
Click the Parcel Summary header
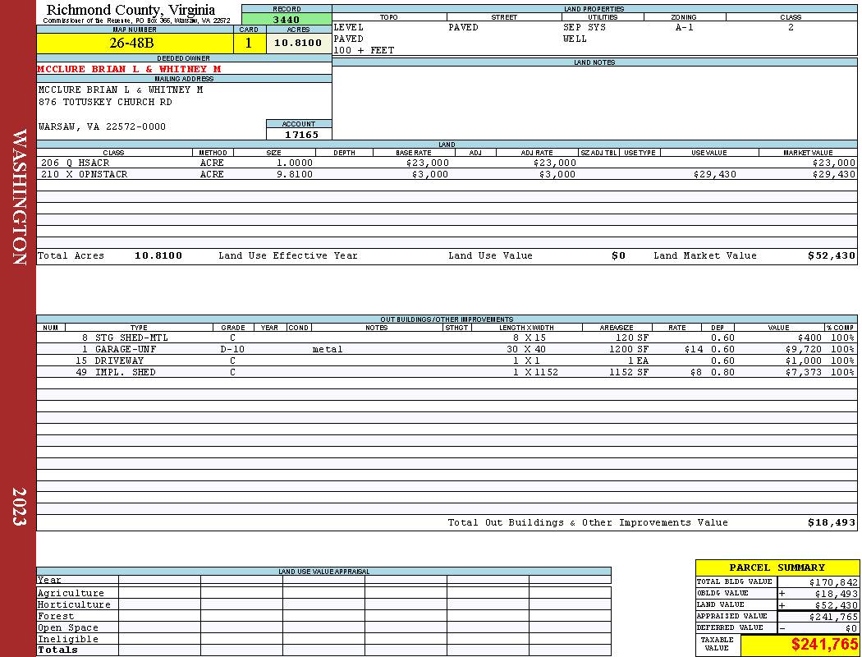(777, 567)
